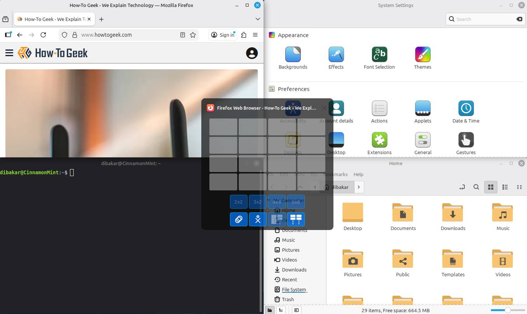Select the 2x2 grid preset in gTile
The height and width of the screenshot is (314, 527).
[239, 202]
